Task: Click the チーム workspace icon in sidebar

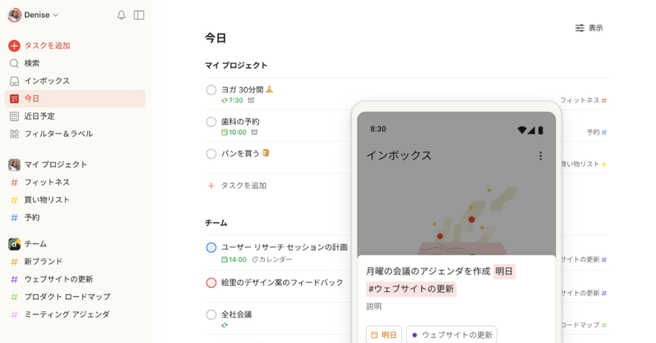Action: [x=14, y=244]
